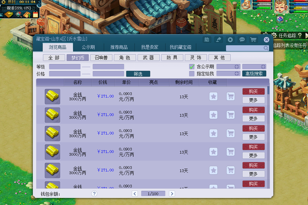Click the question mark help icon
Image resolution: width=308 pixels, height=205 pixels.
point(94,193)
